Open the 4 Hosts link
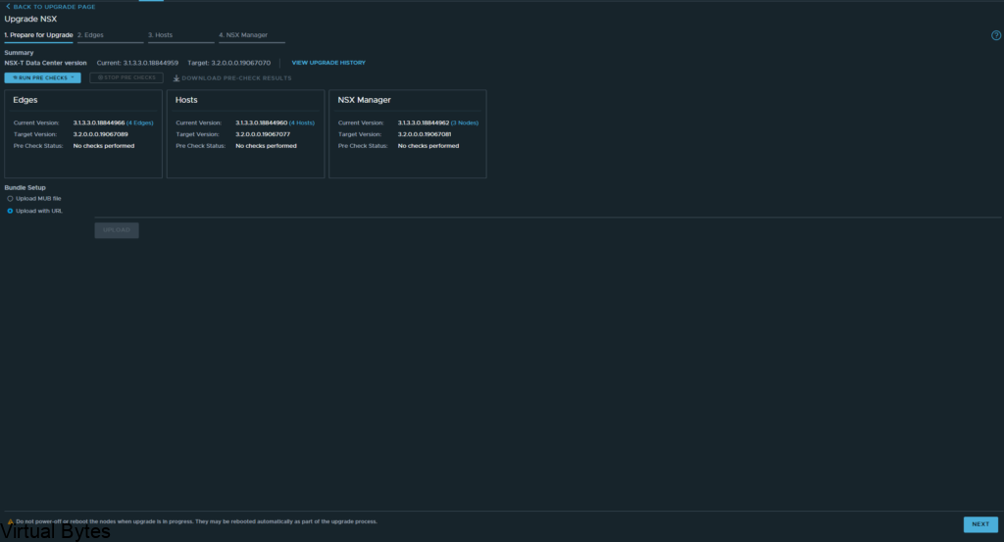This screenshot has width=1004, height=542. click(x=302, y=123)
